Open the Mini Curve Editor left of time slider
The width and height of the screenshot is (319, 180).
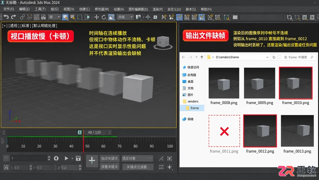[4, 132]
